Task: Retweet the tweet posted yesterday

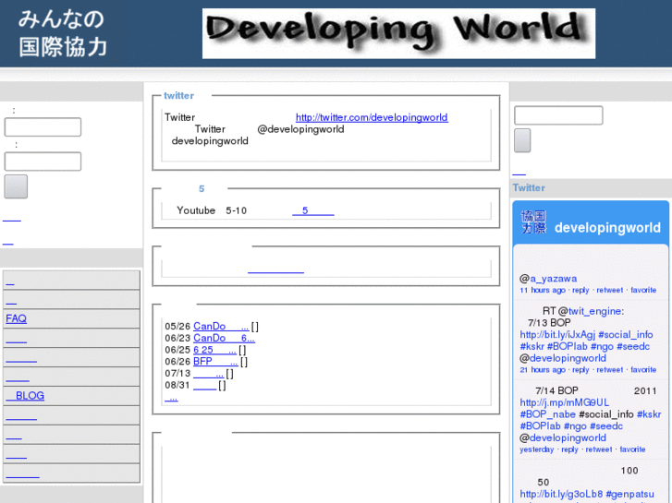Action: pos(599,449)
